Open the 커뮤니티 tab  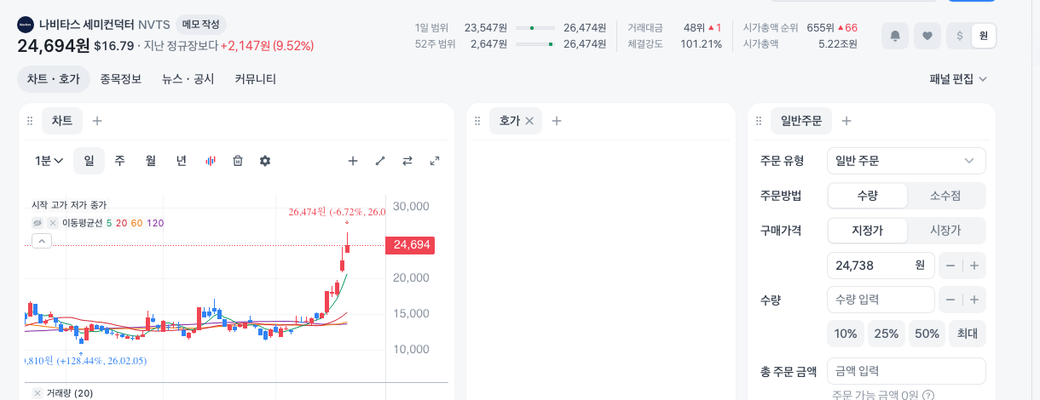(x=256, y=79)
